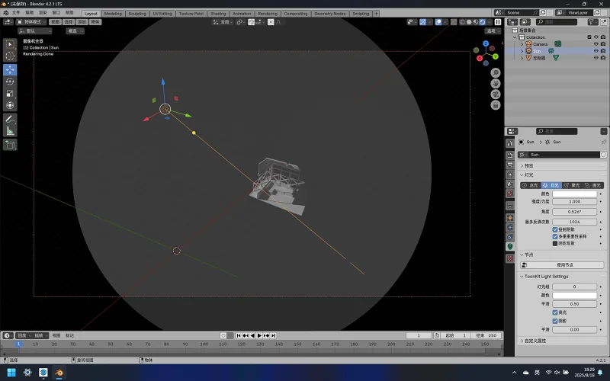Image resolution: width=610 pixels, height=381 pixels.
Task: Toggle X-ray display in viewport header
Action: pos(454,22)
